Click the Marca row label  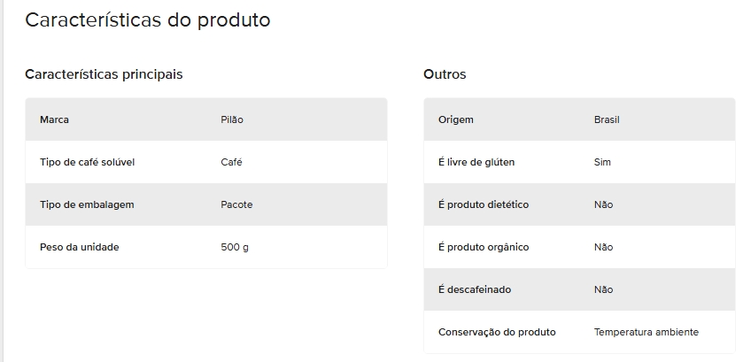coord(55,119)
